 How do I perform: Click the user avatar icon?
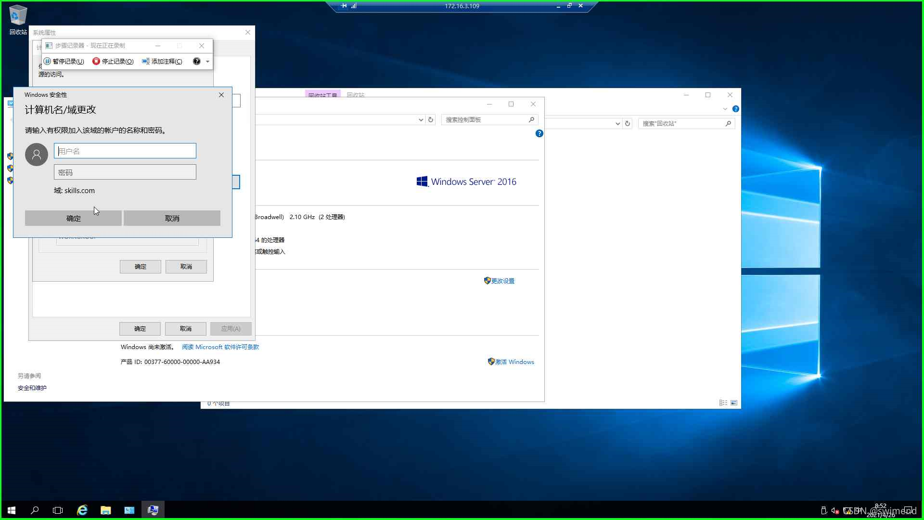click(x=37, y=155)
